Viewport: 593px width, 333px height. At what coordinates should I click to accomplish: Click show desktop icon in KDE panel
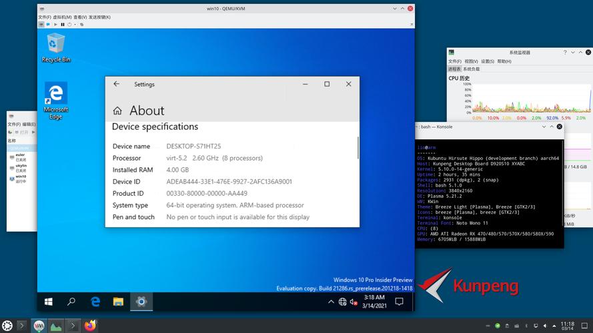(584, 326)
